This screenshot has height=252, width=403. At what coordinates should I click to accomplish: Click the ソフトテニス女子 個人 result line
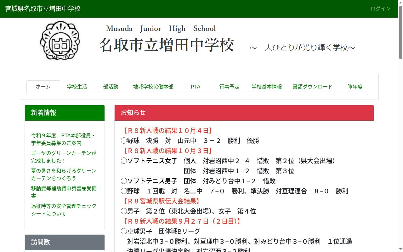[x=228, y=161]
